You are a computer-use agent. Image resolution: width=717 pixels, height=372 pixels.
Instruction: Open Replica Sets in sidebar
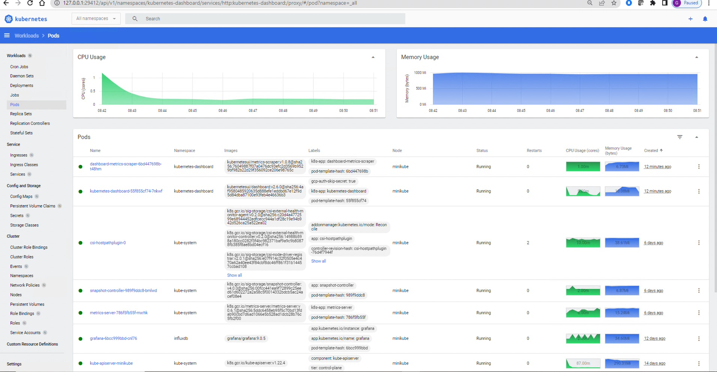coord(21,114)
